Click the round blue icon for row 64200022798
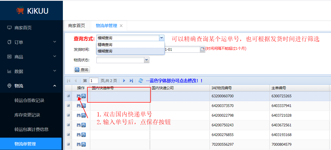The image size is (331, 150). click(x=84, y=115)
